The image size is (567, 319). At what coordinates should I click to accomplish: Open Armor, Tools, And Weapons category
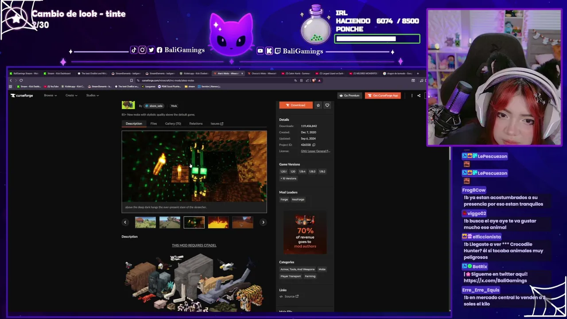[x=297, y=269]
